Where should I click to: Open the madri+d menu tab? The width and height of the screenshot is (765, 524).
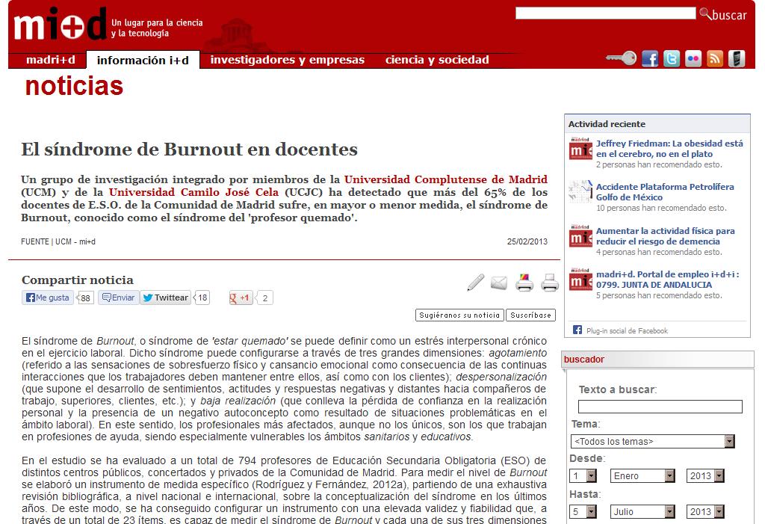coord(51,60)
